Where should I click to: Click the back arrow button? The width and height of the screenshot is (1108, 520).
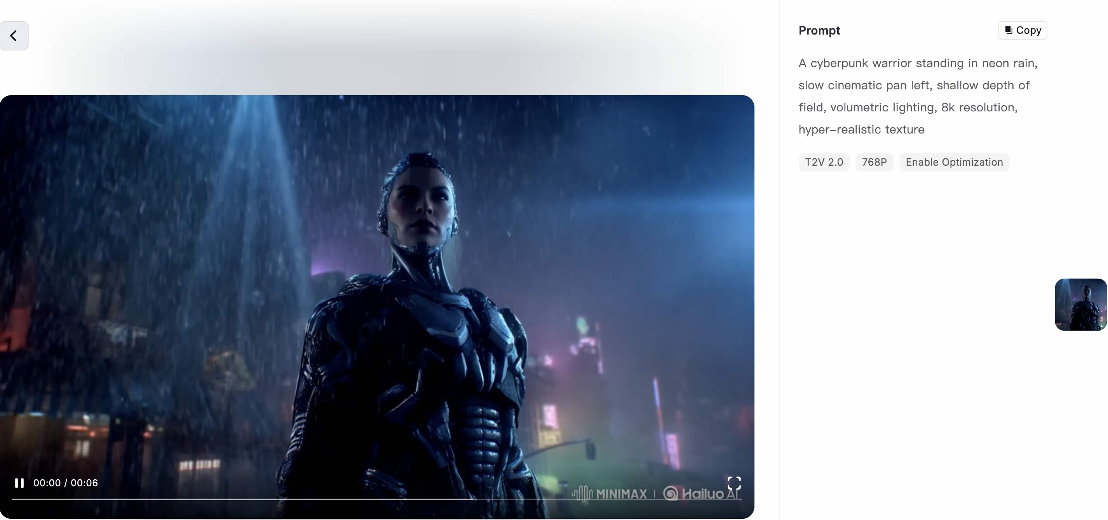point(14,36)
